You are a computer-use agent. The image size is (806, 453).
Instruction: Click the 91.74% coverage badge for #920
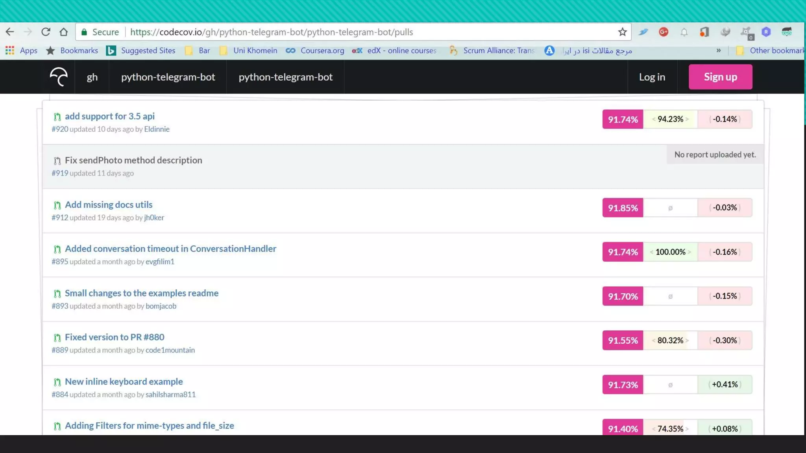pyautogui.click(x=623, y=119)
